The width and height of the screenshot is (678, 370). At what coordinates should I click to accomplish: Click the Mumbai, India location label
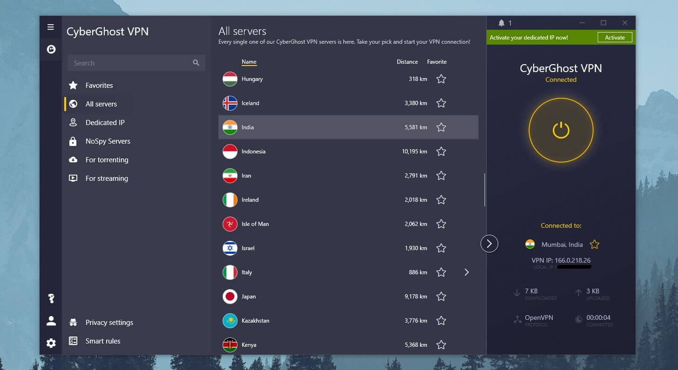click(x=562, y=244)
